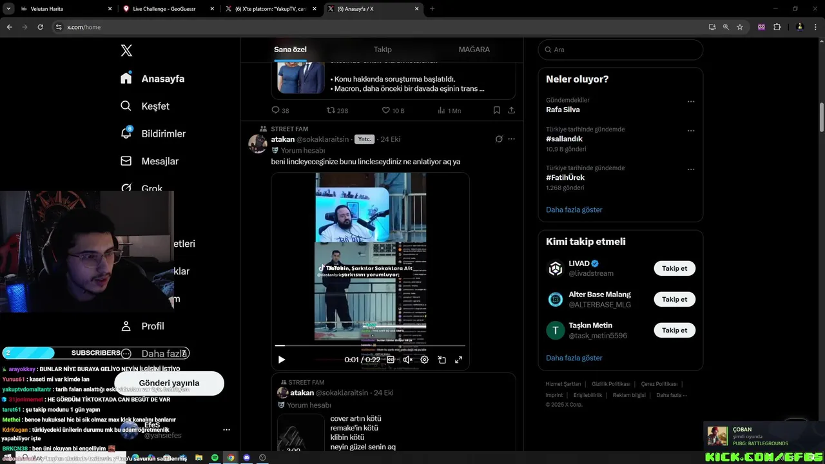Screen dimensions: 825x464
Task: Open File Explorer from taskbar
Action: (x=200, y=458)
